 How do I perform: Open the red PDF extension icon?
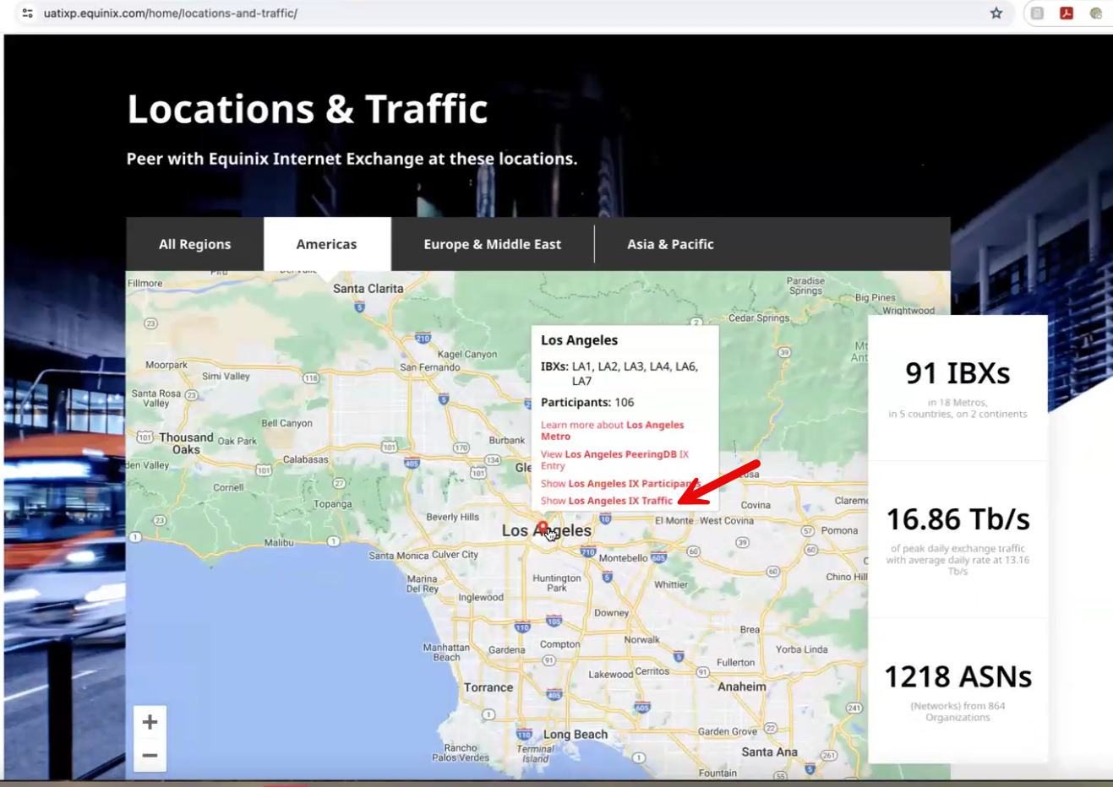point(1067,13)
